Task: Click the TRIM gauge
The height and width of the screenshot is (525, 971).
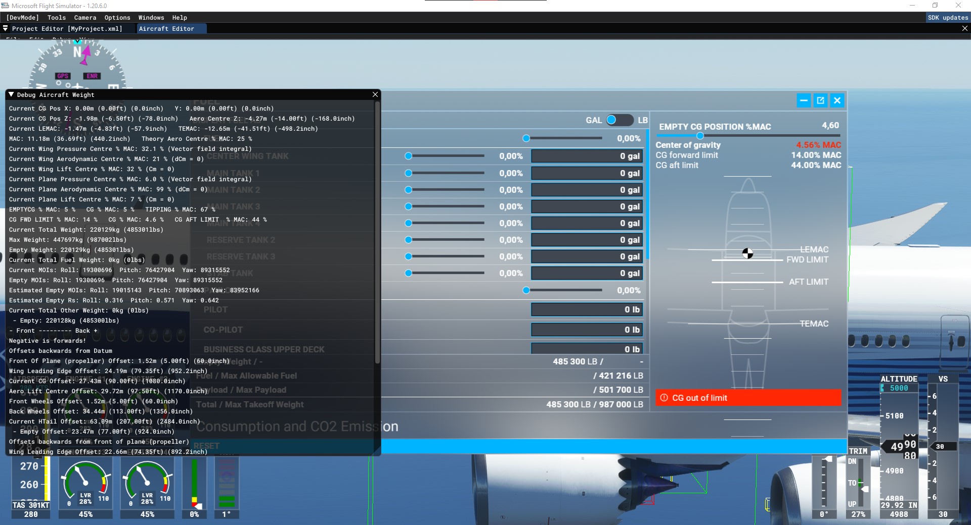Action: pos(858,483)
